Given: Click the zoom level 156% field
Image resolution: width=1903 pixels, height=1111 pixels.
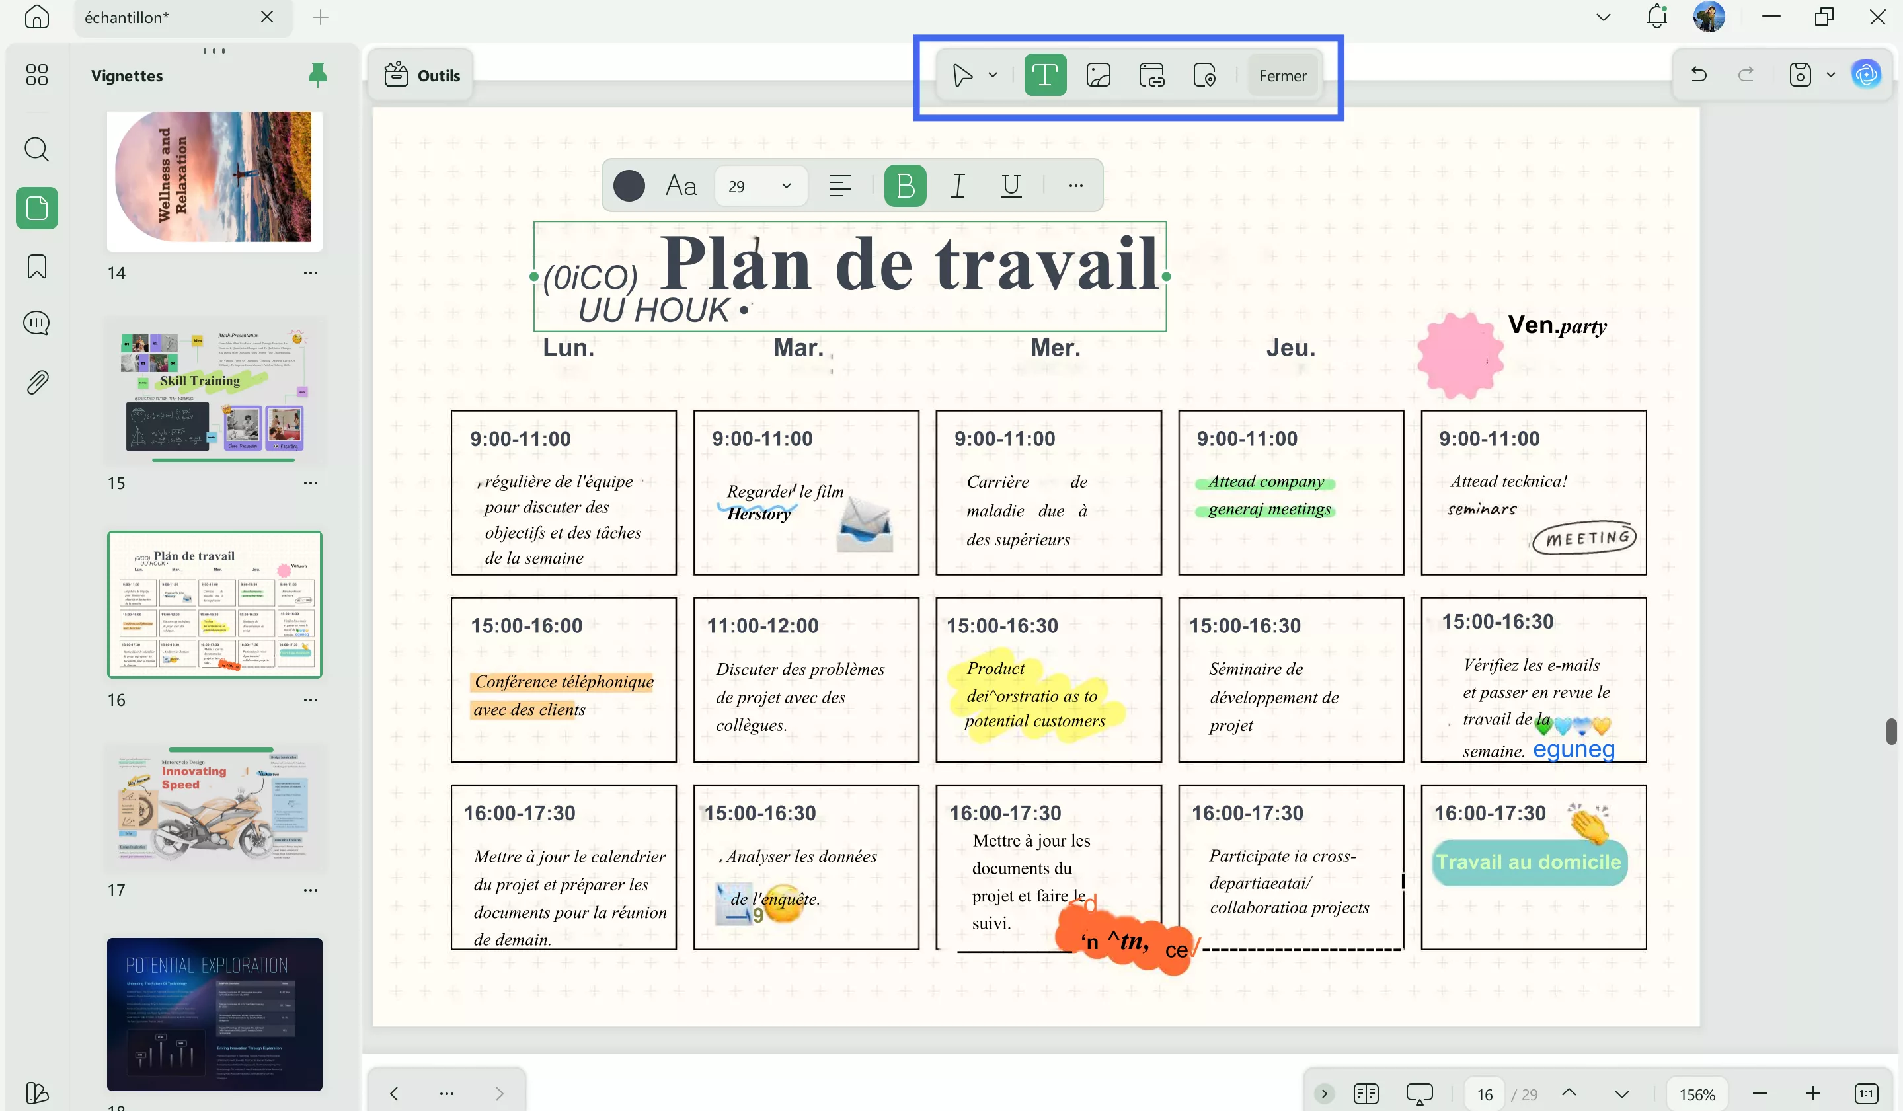Looking at the screenshot, I should pyautogui.click(x=1696, y=1093).
